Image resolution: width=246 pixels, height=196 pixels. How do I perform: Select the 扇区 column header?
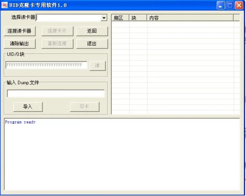click(120, 18)
